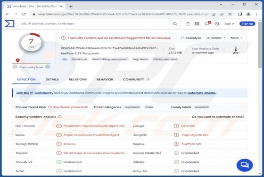This screenshot has width=264, height=177.
Task: Click the community score upvote icon
Action: (48, 67)
